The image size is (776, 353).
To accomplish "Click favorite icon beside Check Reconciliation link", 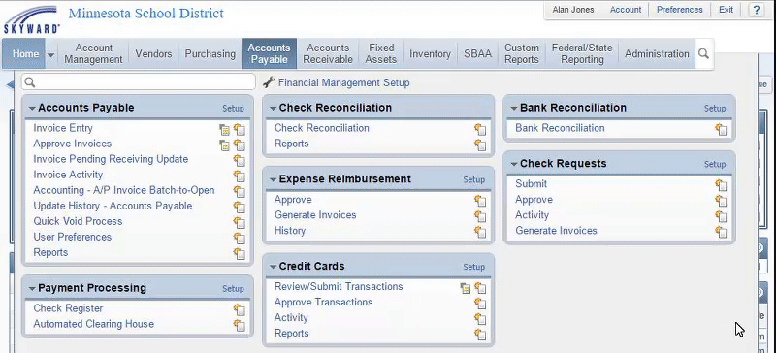I will (480, 130).
